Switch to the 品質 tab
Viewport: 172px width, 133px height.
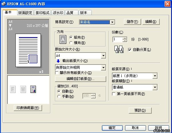click(x=72, y=13)
